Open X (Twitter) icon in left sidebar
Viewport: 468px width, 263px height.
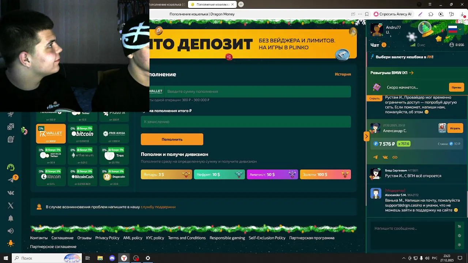click(11, 205)
